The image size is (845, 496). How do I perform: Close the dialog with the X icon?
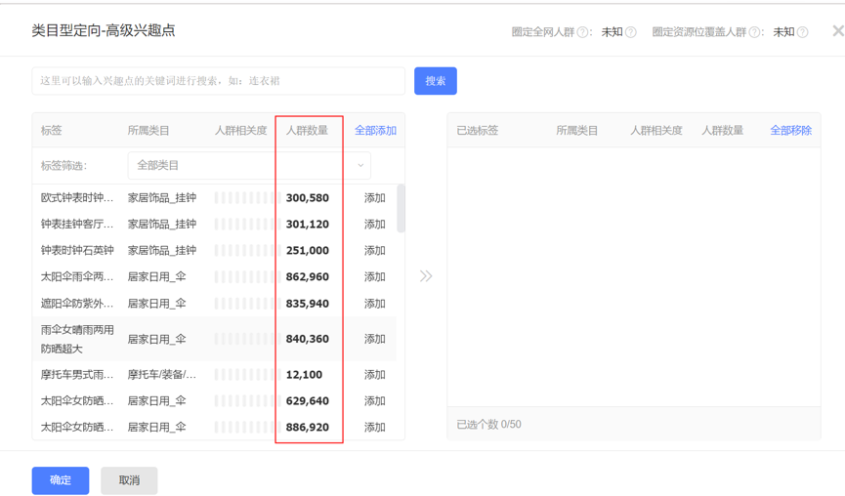[x=838, y=30]
